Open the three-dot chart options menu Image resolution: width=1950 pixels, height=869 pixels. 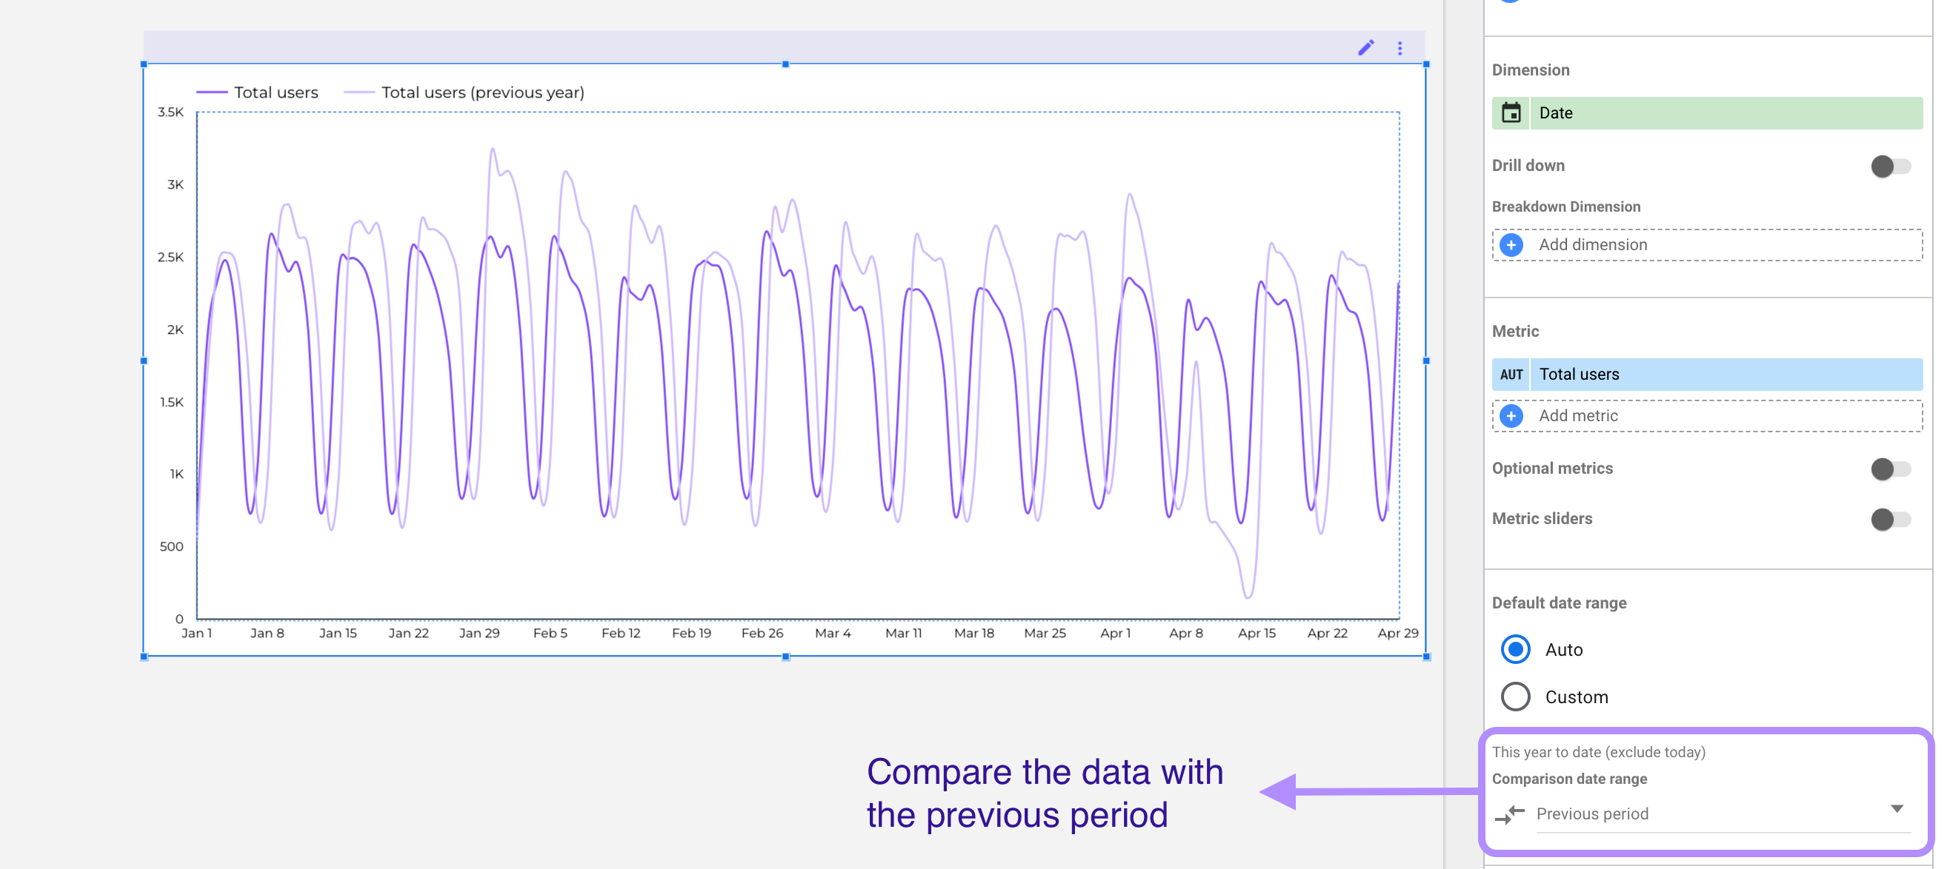click(x=1400, y=47)
